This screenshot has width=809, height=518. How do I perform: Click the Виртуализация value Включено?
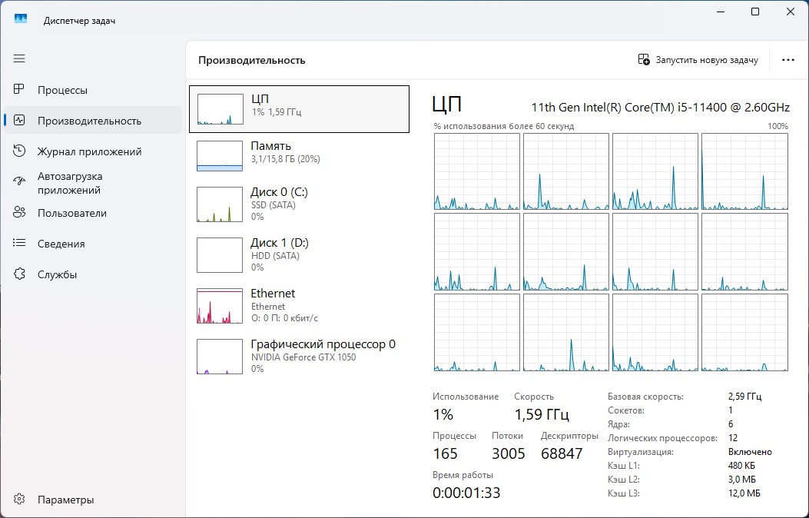click(750, 451)
